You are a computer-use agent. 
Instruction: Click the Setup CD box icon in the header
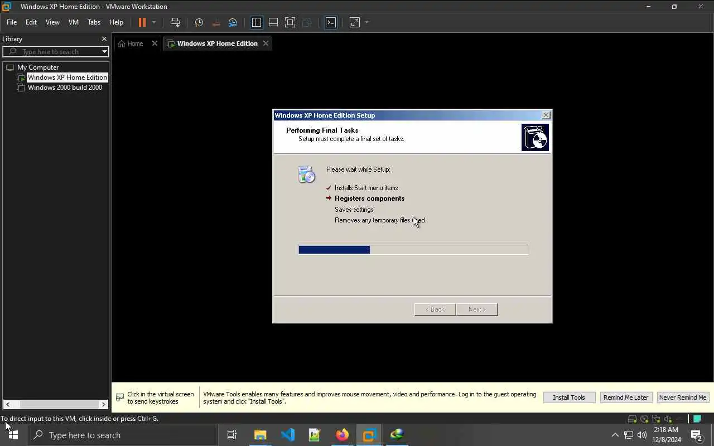535,137
